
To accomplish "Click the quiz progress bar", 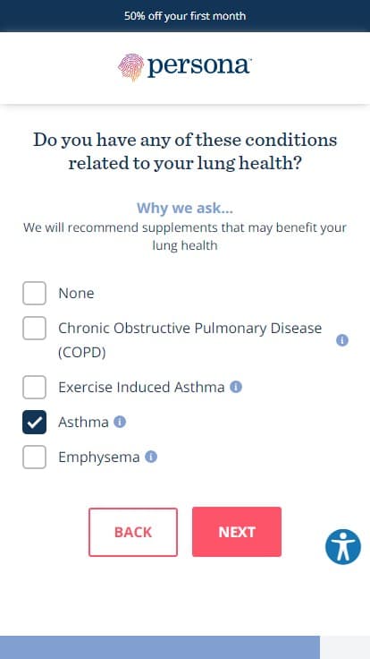I will [185, 647].
